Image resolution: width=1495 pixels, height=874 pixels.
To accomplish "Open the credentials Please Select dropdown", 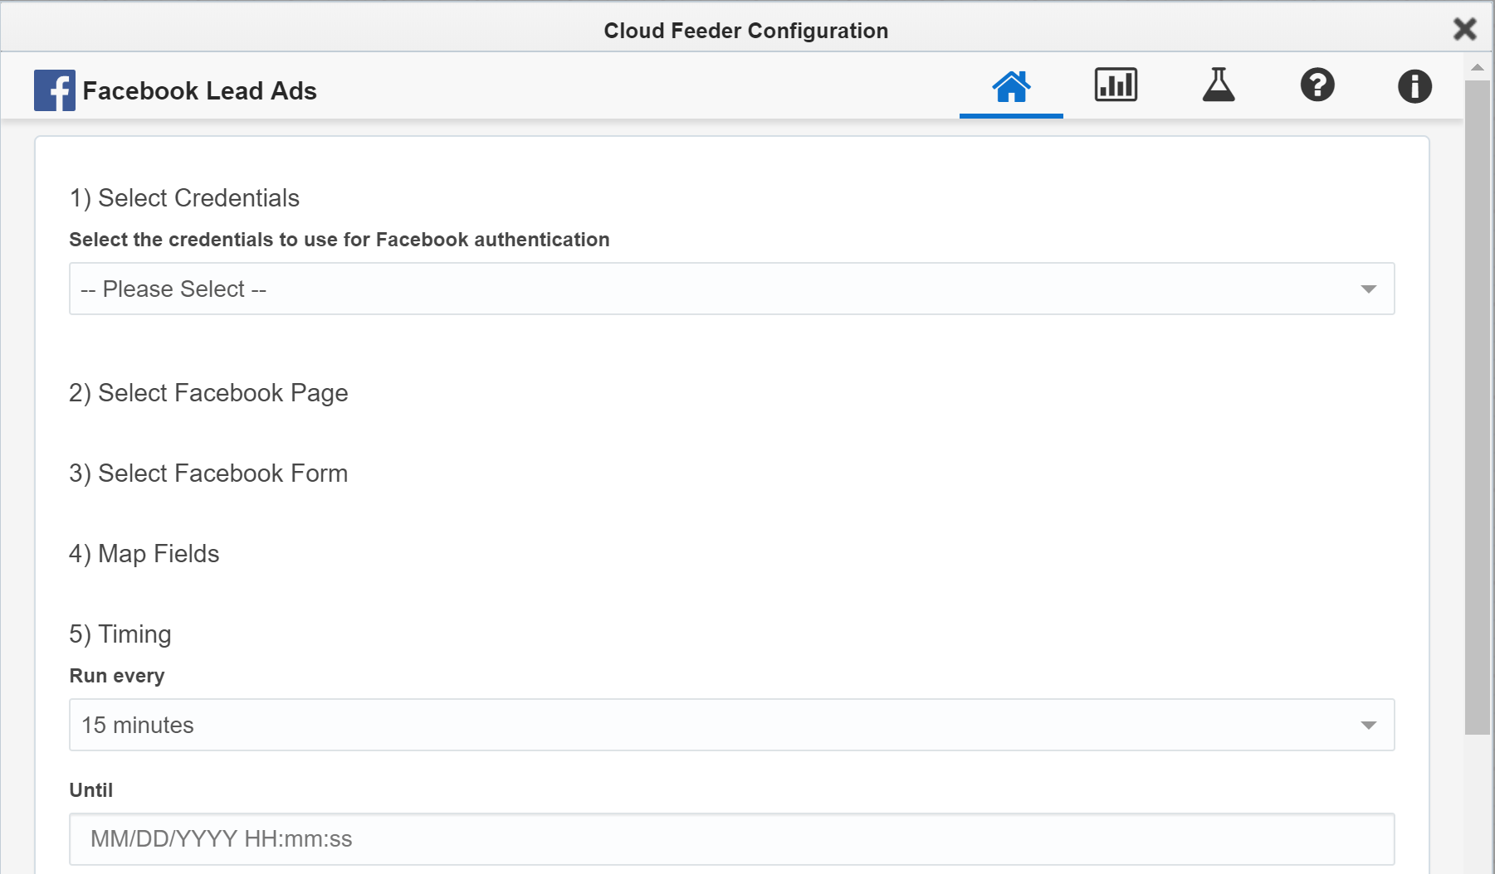I will pos(731,289).
